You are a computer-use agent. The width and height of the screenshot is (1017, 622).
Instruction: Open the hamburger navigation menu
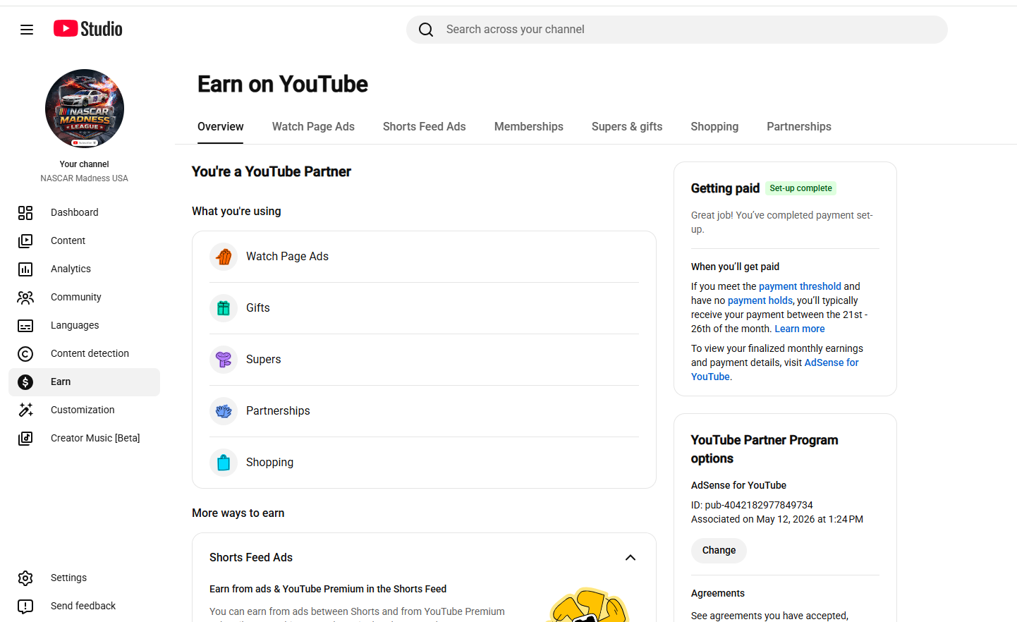pos(27,30)
